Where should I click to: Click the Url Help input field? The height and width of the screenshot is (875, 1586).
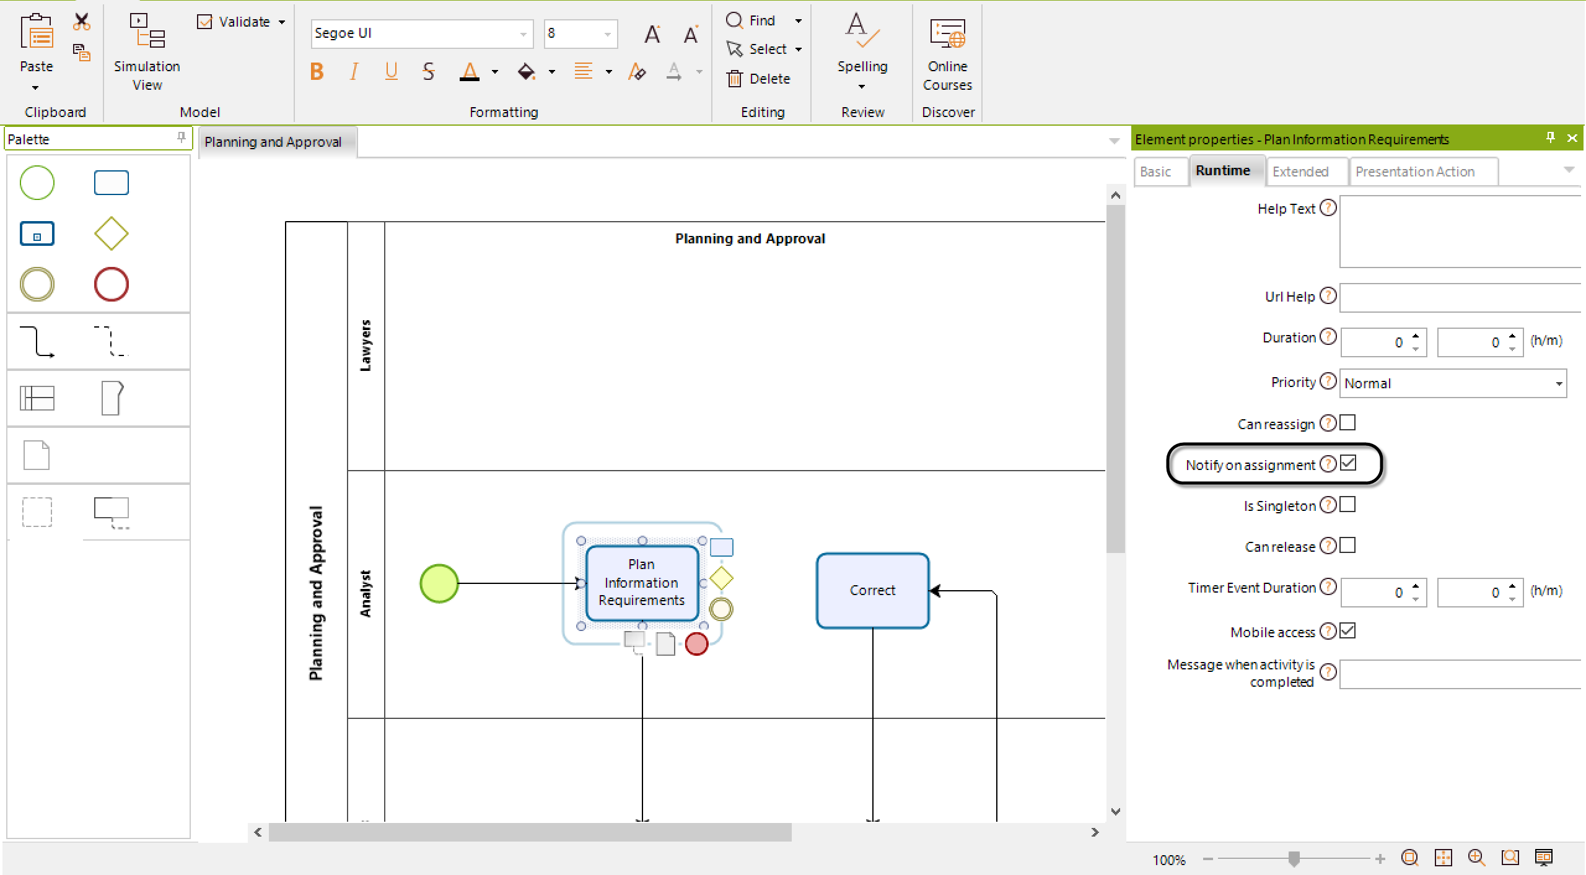point(1460,298)
